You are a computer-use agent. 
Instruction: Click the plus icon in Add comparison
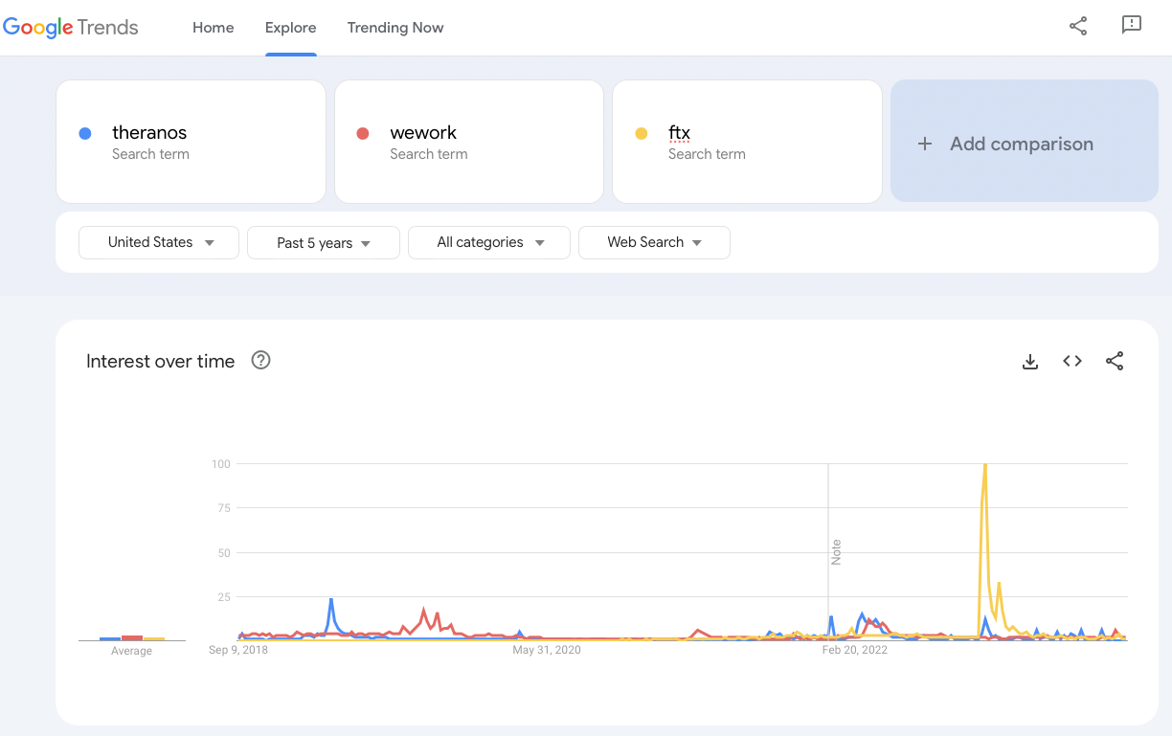point(924,144)
